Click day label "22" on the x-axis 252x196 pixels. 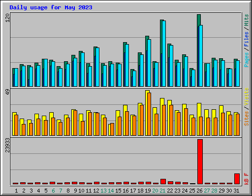pos(170,191)
